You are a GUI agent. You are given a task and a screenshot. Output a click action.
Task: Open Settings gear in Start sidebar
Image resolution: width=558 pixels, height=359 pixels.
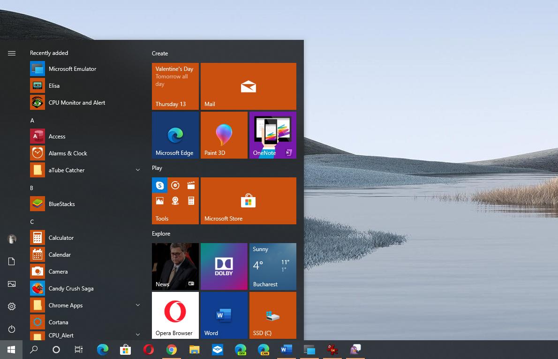12,306
